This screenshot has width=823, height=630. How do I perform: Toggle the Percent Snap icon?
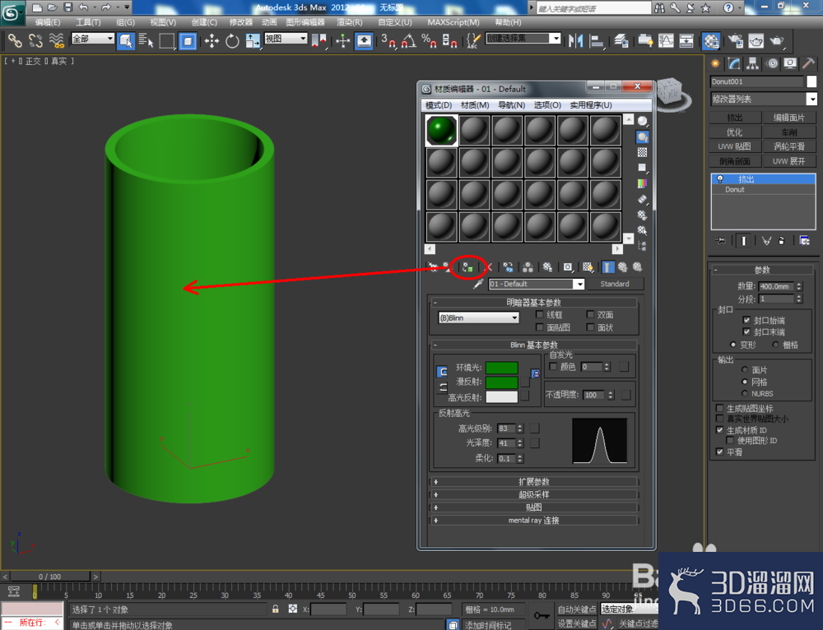[429, 41]
